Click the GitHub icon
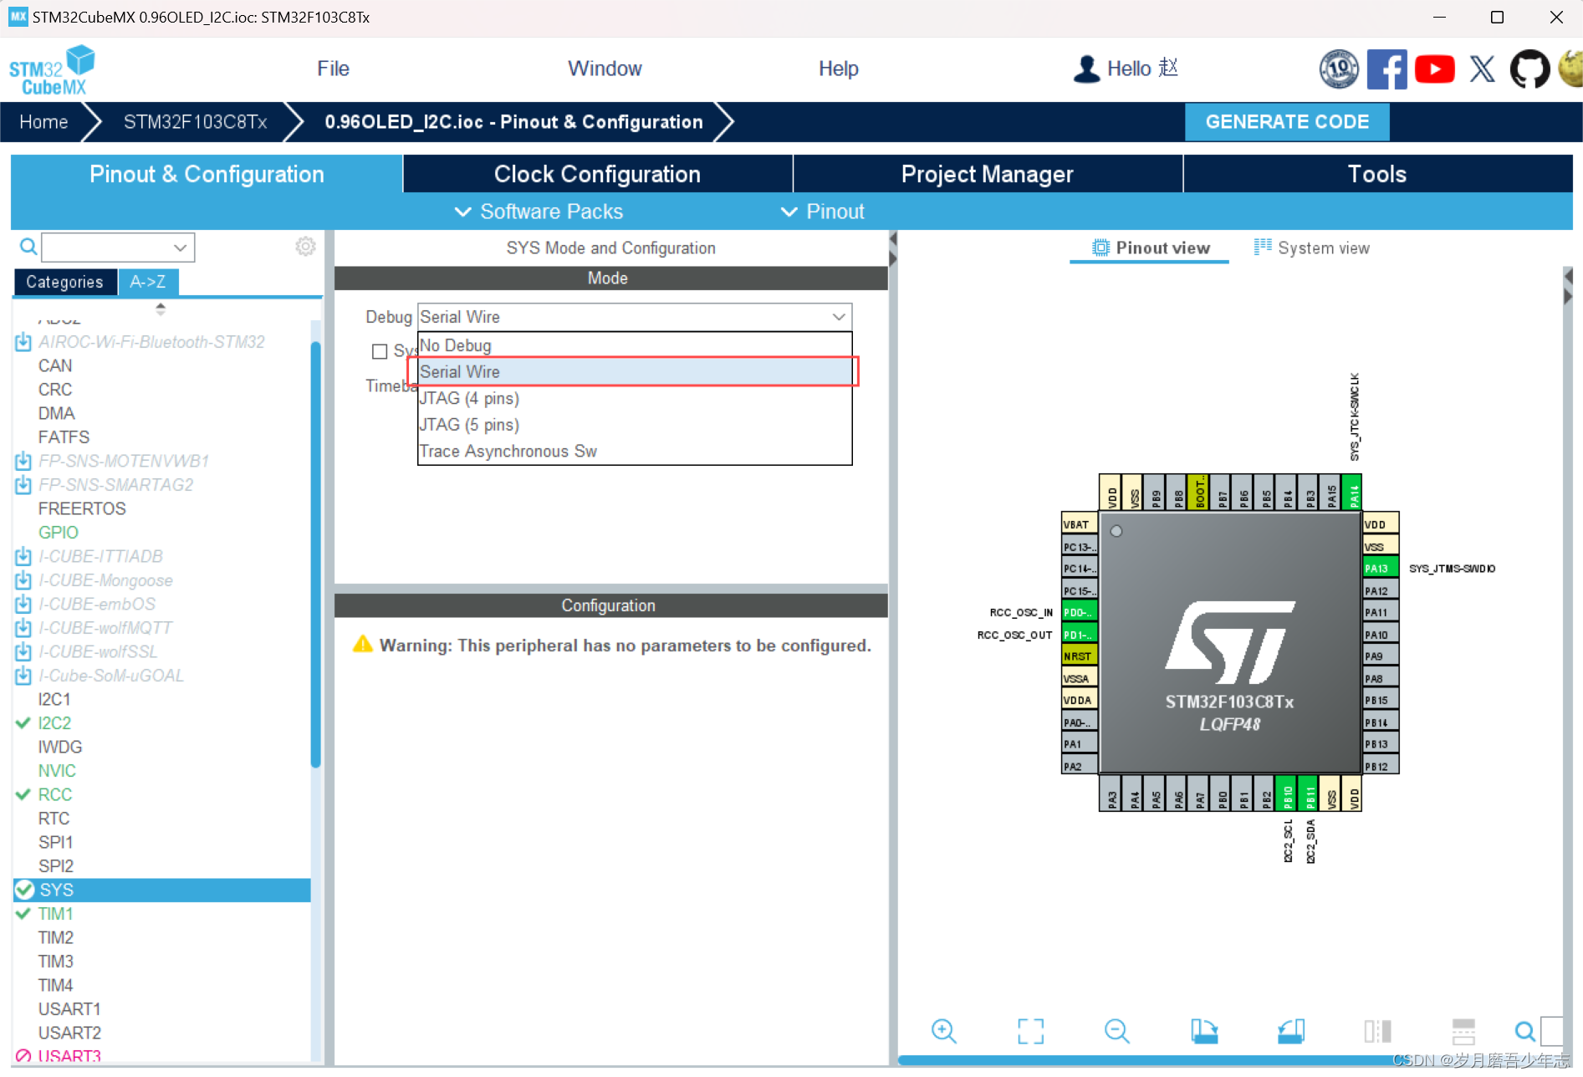The width and height of the screenshot is (1583, 1077). tap(1529, 69)
